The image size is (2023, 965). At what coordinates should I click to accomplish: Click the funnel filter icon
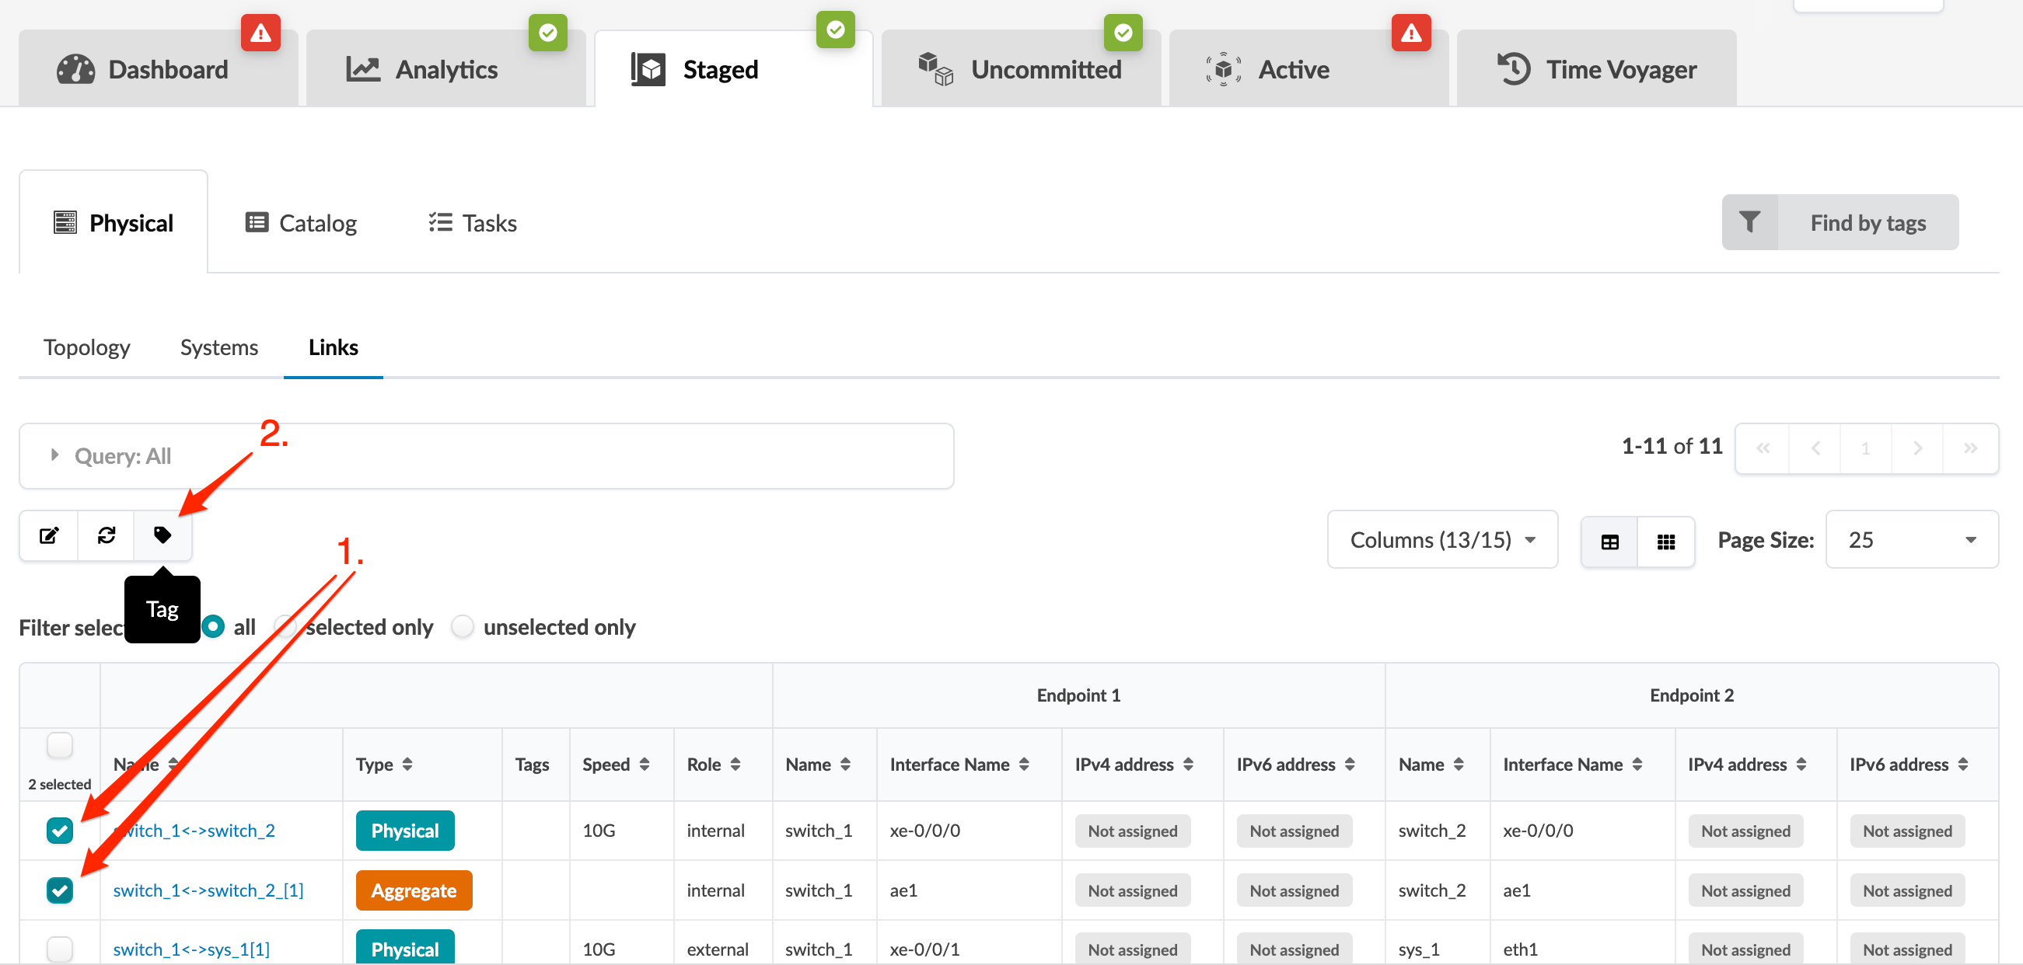[1749, 222]
